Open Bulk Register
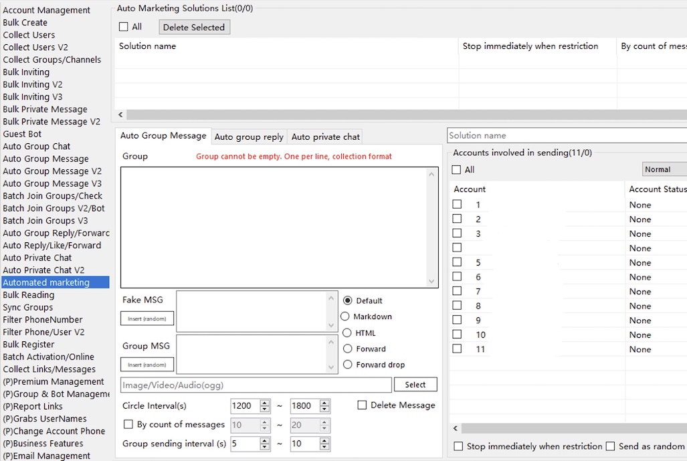The height and width of the screenshot is (461, 687). 29,345
